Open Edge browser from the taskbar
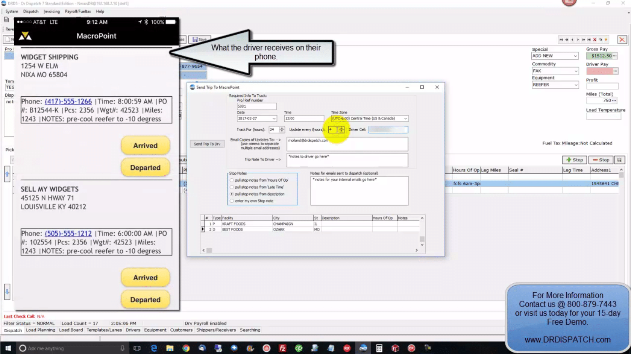631x354 pixels. (x=154, y=348)
